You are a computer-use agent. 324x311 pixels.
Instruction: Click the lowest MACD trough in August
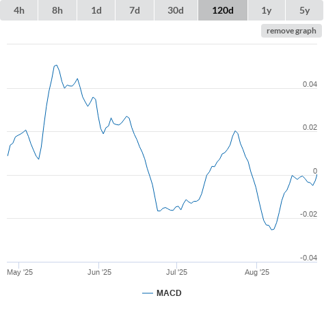point(272,230)
